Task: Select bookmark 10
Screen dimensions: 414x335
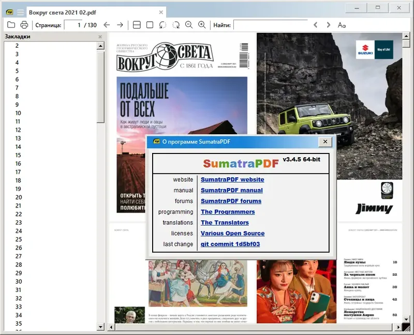Action: click(18, 113)
